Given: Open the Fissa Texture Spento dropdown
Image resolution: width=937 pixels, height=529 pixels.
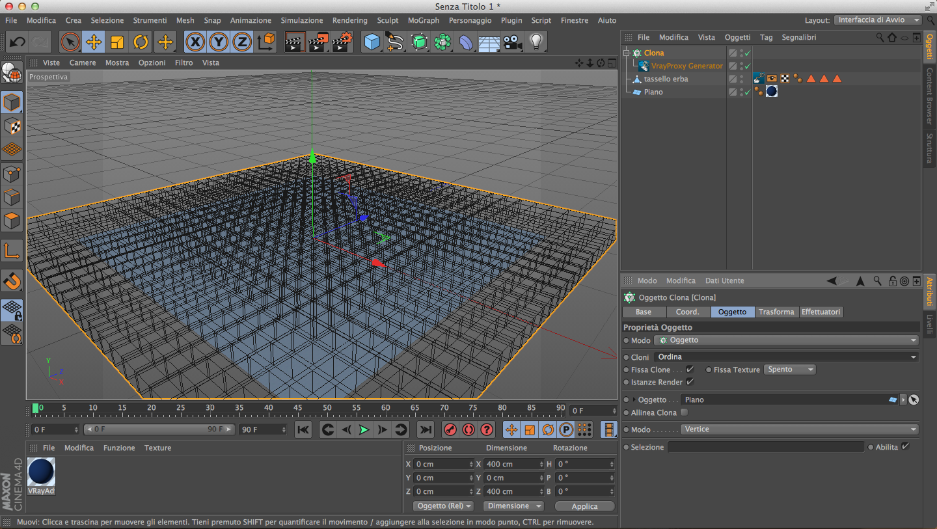Looking at the screenshot, I should 789,370.
